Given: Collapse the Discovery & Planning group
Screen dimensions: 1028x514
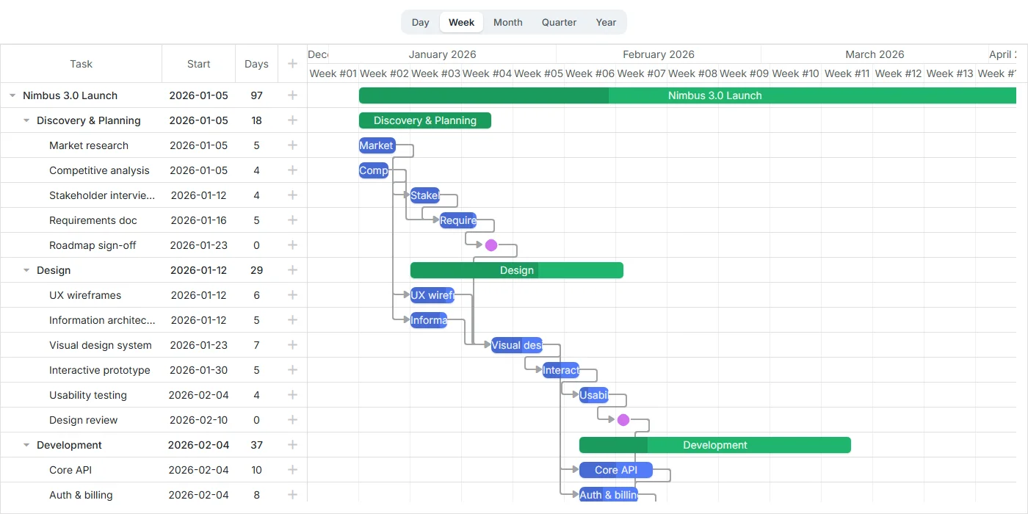Looking at the screenshot, I should tap(26, 120).
